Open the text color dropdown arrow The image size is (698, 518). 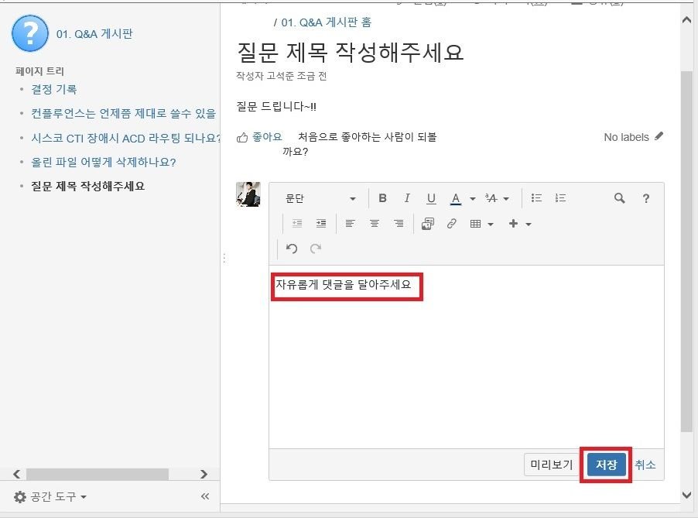click(472, 199)
